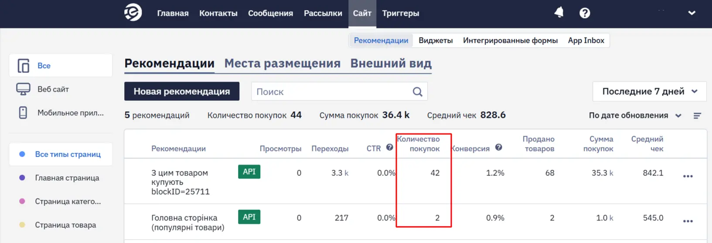The image size is (712, 243).
Task: Open the notifications bell
Action: pyautogui.click(x=559, y=13)
